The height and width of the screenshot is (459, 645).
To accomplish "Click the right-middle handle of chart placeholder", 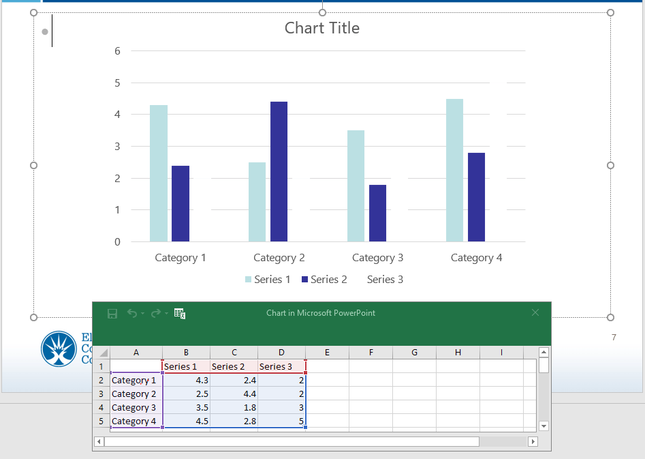I will point(610,165).
